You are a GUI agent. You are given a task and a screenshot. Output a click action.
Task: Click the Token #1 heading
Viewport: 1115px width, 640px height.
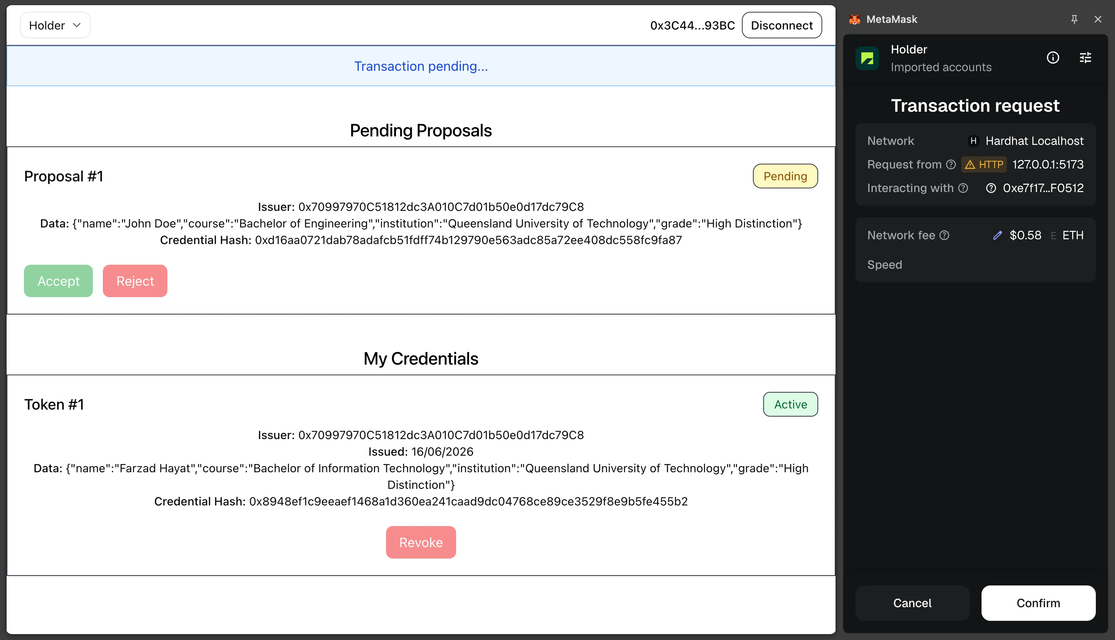coord(53,404)
